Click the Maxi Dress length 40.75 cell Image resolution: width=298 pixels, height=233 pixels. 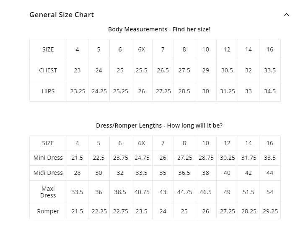click(142, 192)
